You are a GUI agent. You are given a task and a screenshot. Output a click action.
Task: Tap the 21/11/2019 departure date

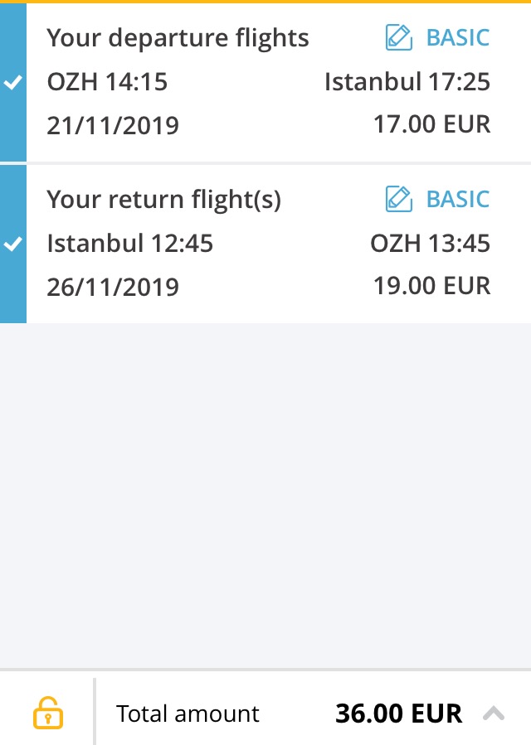[x=113, y=125]
